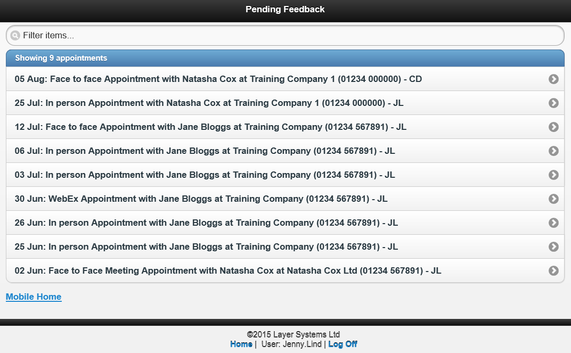Click the "User: Jenny.Lind" footer text
571x353 pixels.
(291, 344)
